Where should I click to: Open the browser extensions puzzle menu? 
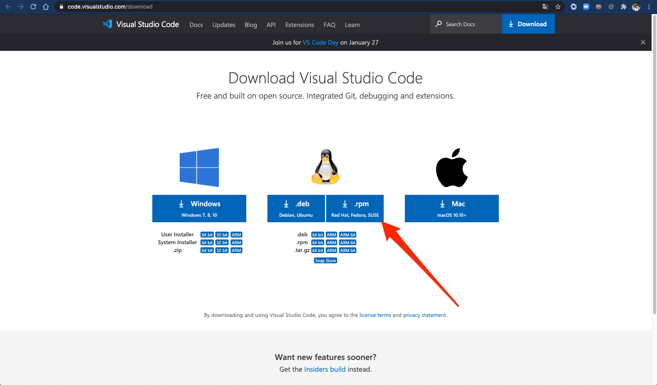623,6
